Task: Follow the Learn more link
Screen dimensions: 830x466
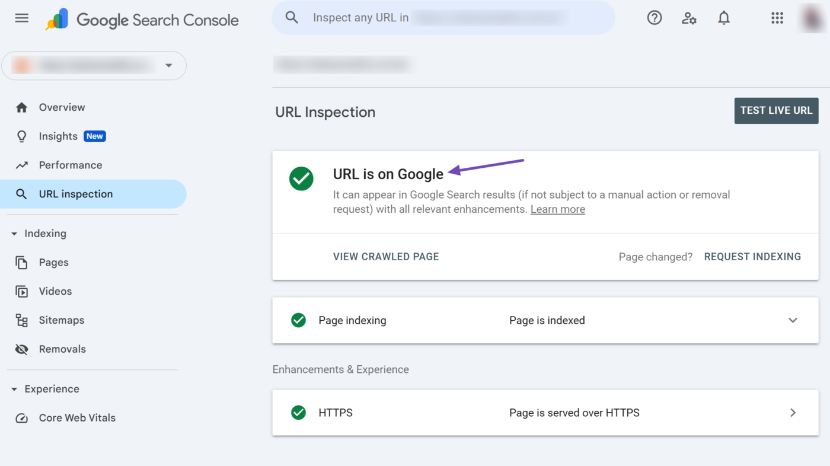Action: tap(558, 209)
